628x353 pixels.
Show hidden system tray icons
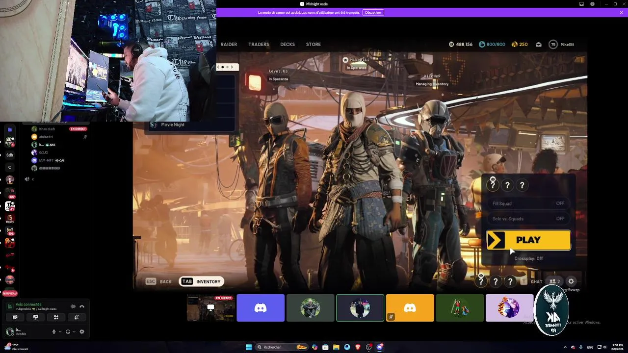(x=565, y=347)
